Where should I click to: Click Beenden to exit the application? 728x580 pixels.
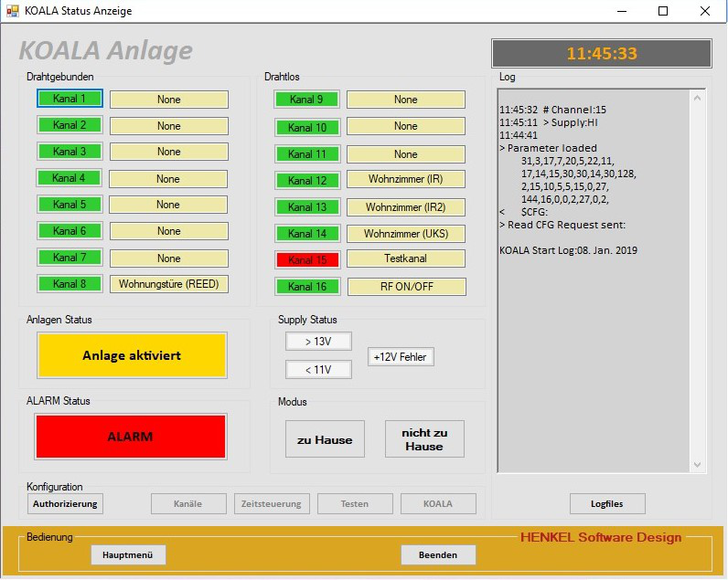438,554
